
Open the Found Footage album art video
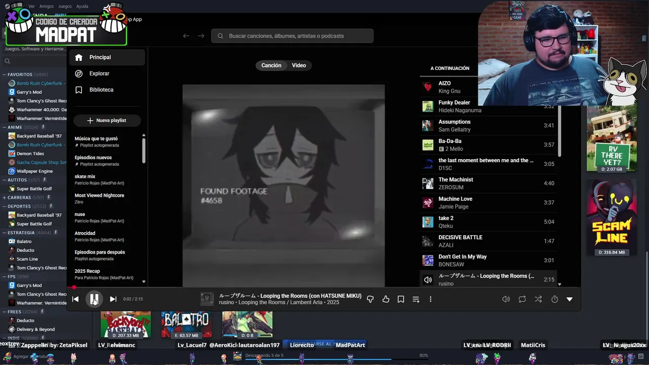point(283,186)
